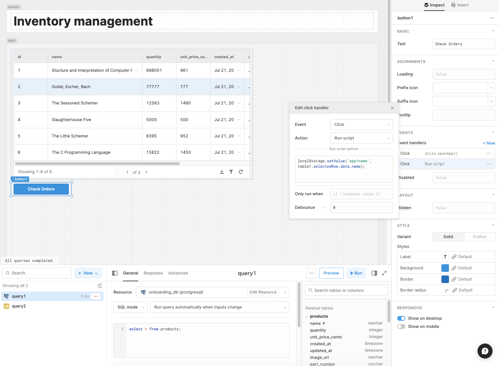499x366 pixels.
Task: Click Search tables or columns field
Action: [x=346, y=290]
